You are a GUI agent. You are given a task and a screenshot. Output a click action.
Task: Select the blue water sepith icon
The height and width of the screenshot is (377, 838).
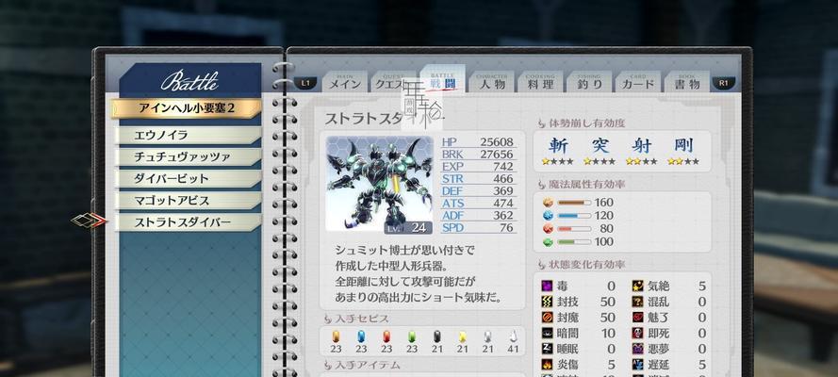pyautogui.click(x=361, y=336)
